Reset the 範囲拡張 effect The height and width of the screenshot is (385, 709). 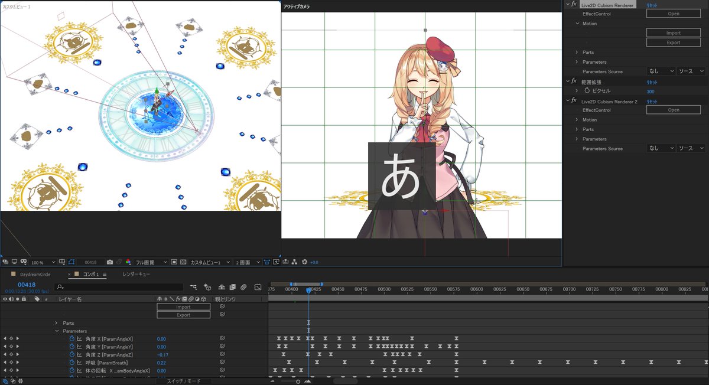click(x=652, y=81)
